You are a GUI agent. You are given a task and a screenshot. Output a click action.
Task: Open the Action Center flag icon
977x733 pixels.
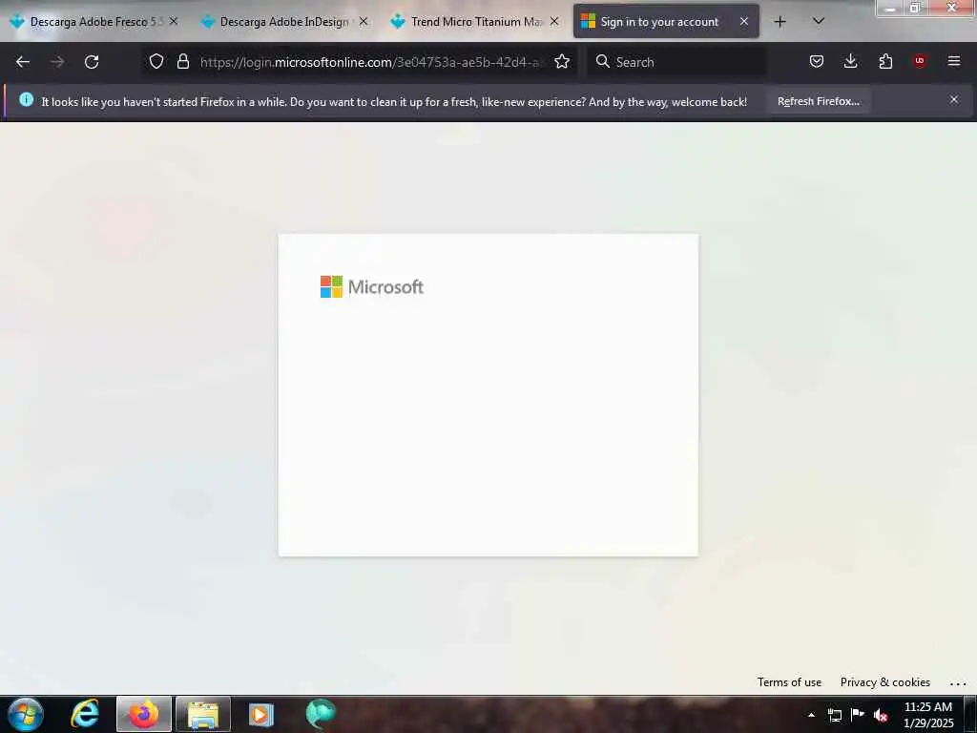coord(858,714)
